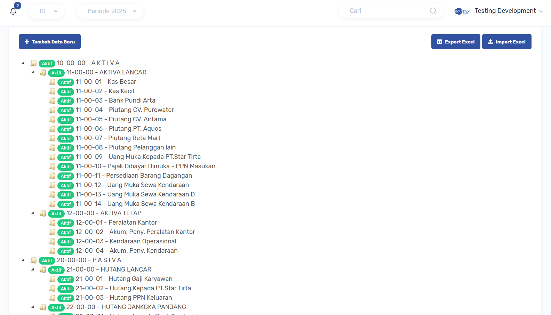Click the search magnifier icon
Viewport: 551px width, 315px height.
tap(433, 11)
